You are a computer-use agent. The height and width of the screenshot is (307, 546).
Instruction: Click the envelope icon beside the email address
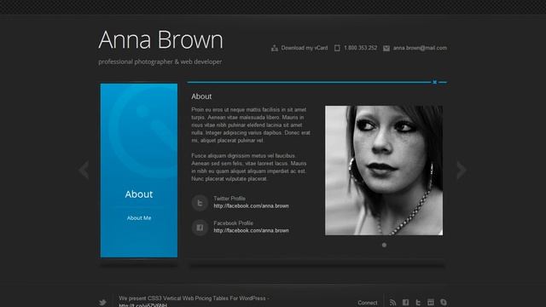coord(386,48)
